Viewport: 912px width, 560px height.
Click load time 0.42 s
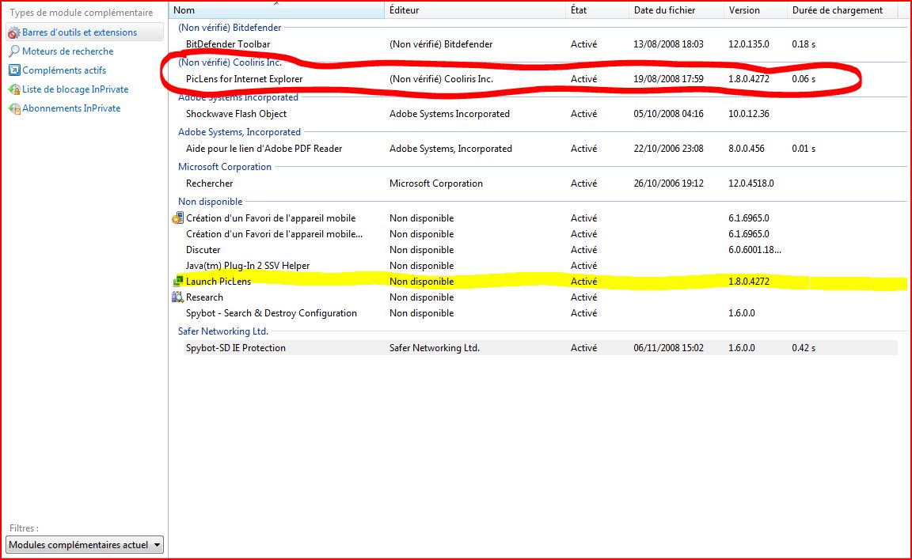804,348
